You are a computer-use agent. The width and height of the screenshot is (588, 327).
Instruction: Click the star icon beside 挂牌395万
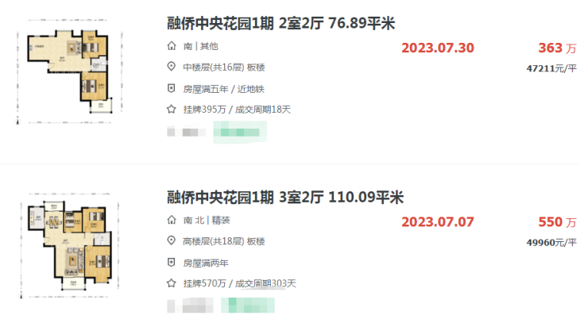171,109
